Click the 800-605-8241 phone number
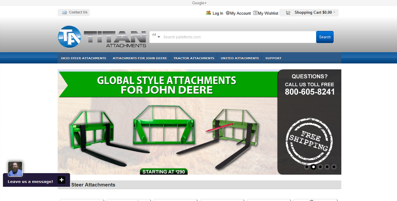Screen dimensions: 397x201 click(x=310, y=92)
